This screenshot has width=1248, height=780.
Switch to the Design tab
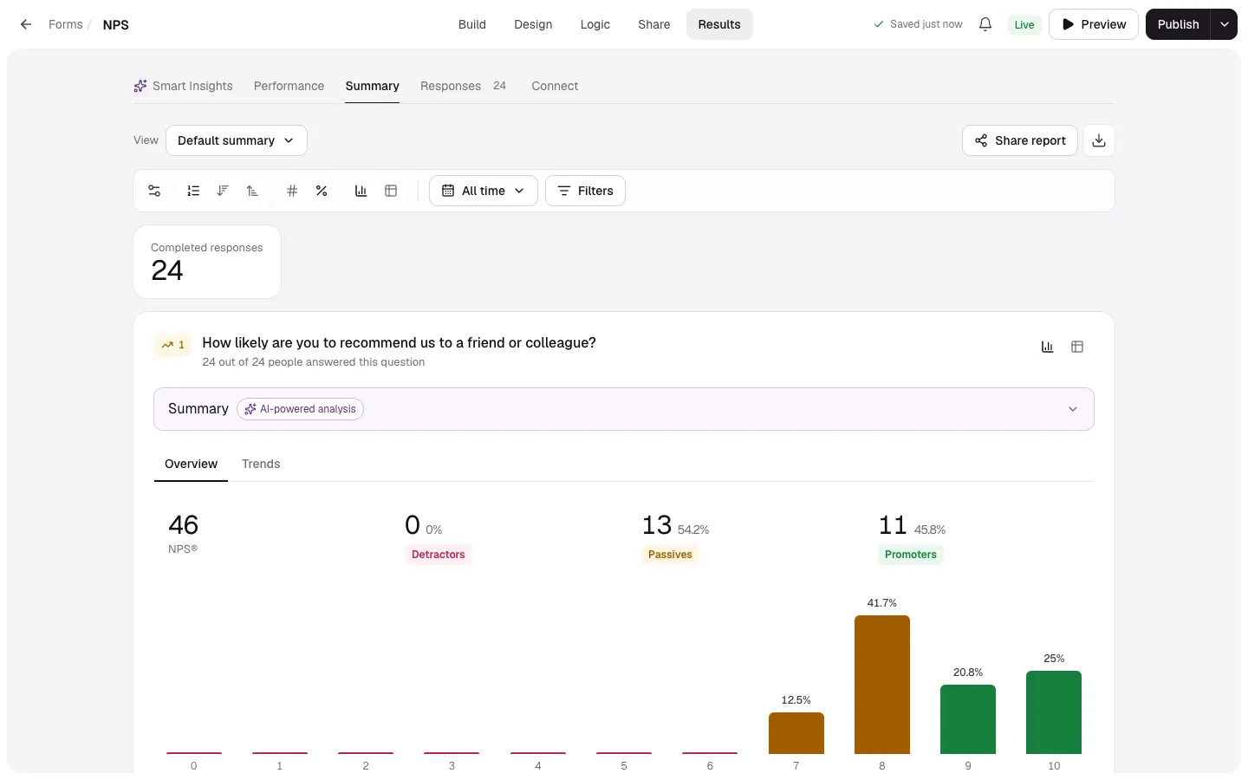click(x=533, y=24)
